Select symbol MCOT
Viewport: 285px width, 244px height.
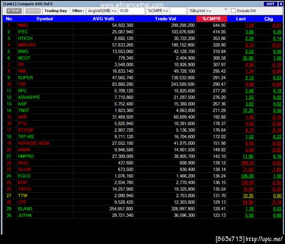coord(24,58)
